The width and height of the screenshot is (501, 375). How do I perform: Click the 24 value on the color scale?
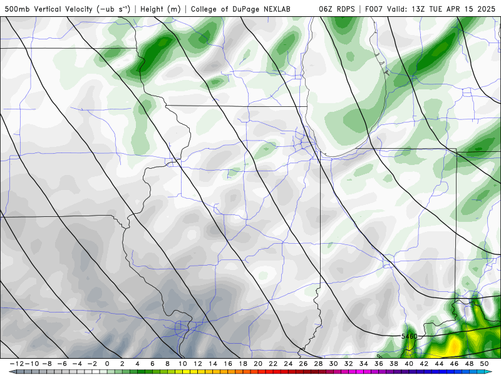pyautogui.click(x=288, y=364)
